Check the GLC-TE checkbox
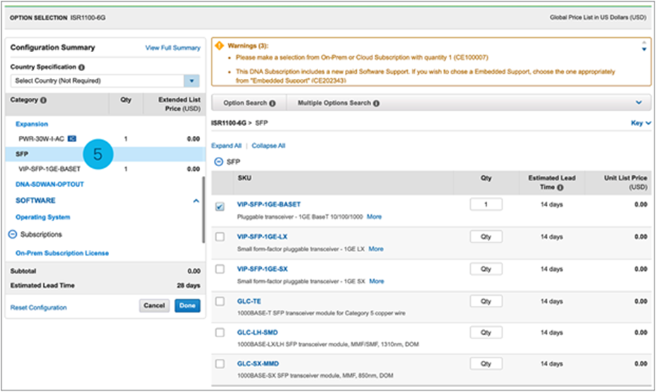 tap(220, 301)
